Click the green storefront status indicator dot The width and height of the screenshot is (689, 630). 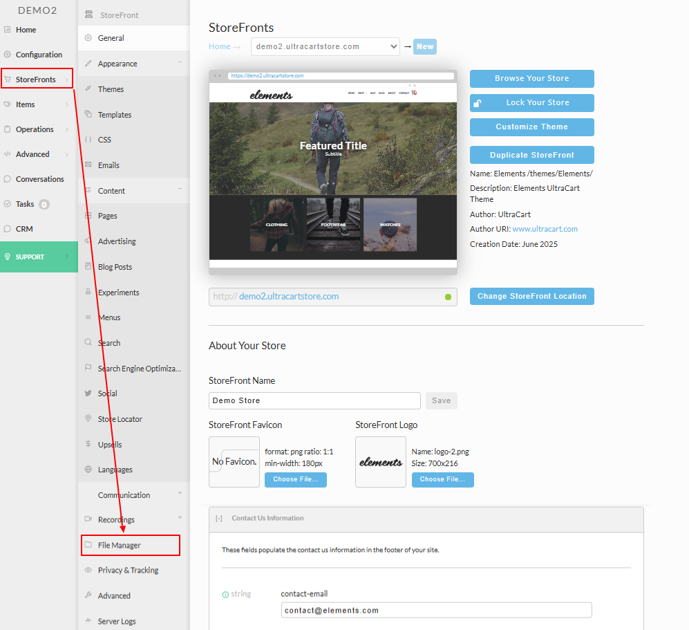[449, 297]
